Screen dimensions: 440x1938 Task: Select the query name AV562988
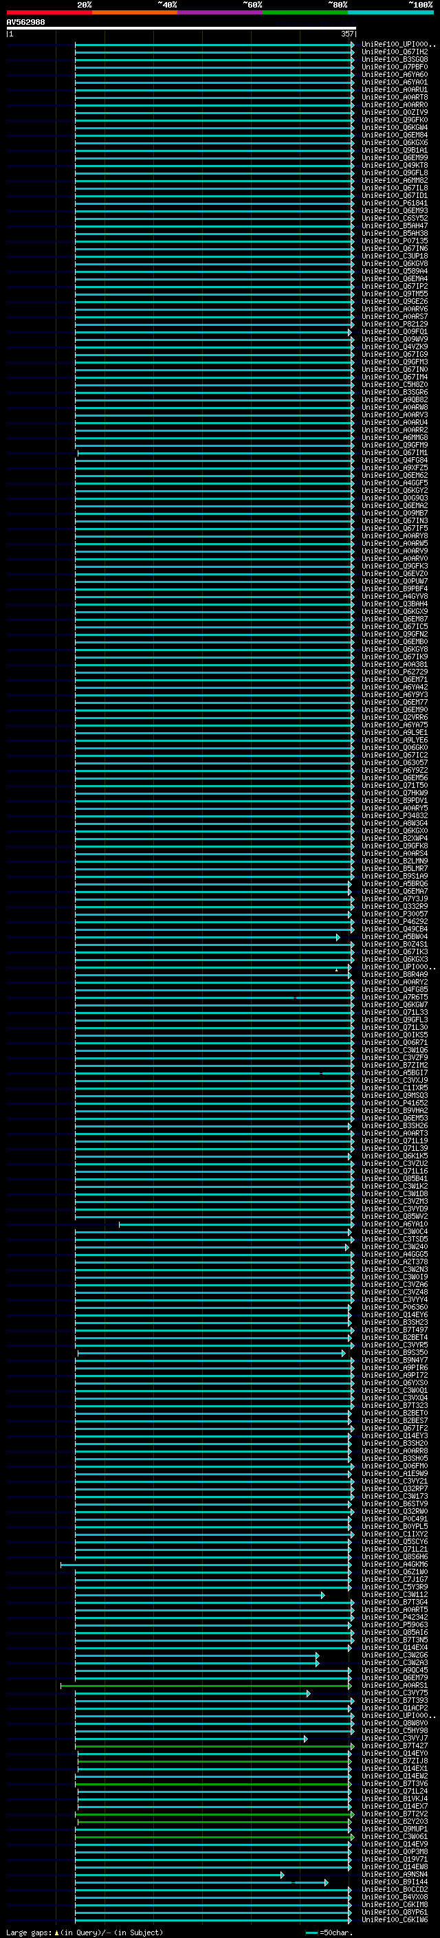point(25,22)
